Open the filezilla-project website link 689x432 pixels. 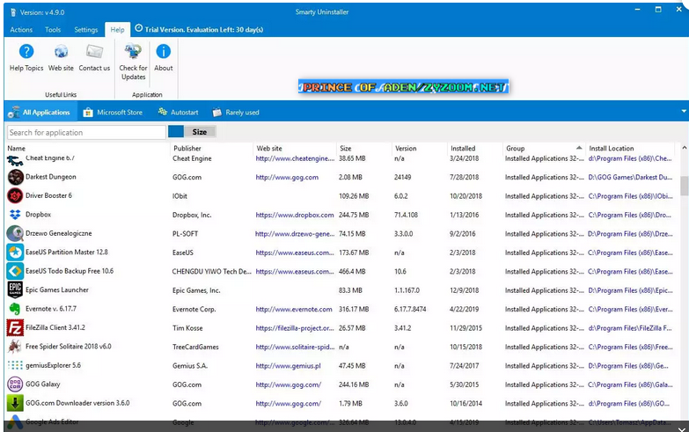(295, 328)
